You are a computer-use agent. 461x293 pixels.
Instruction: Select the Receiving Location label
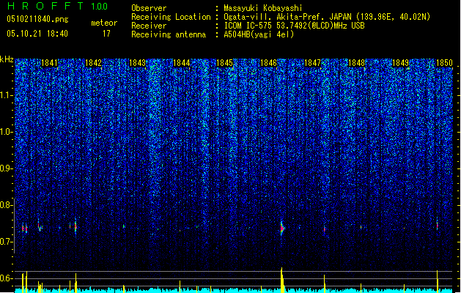171,17
